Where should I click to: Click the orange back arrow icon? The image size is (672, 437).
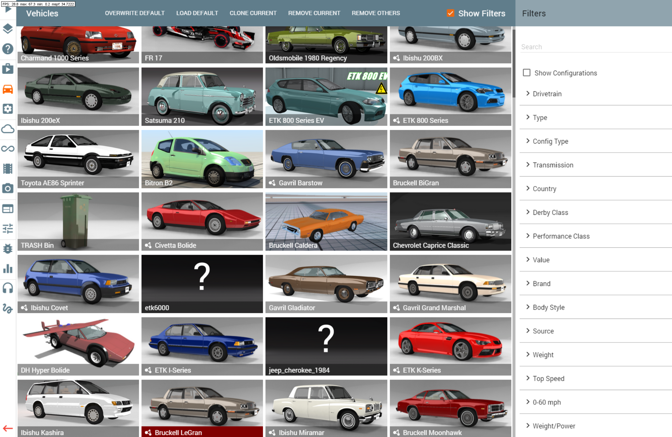tap(8, 428)
